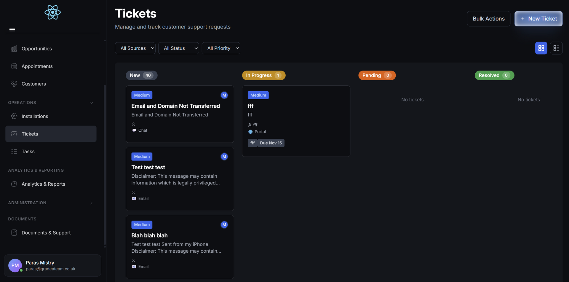Create a New Ticket
The image size is (569, 282).
538,19
